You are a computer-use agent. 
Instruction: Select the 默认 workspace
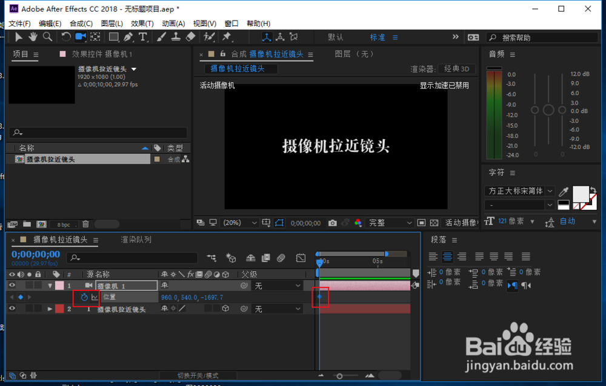point(336,38)
